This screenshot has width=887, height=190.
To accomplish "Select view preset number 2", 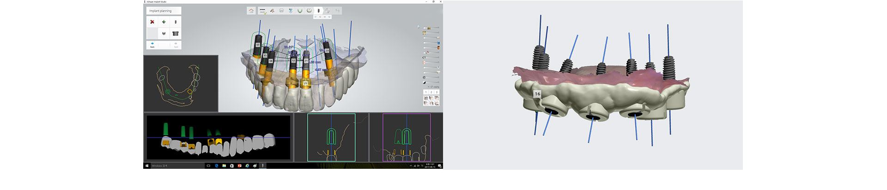I will pyautogui.click(x=431, y=92).
